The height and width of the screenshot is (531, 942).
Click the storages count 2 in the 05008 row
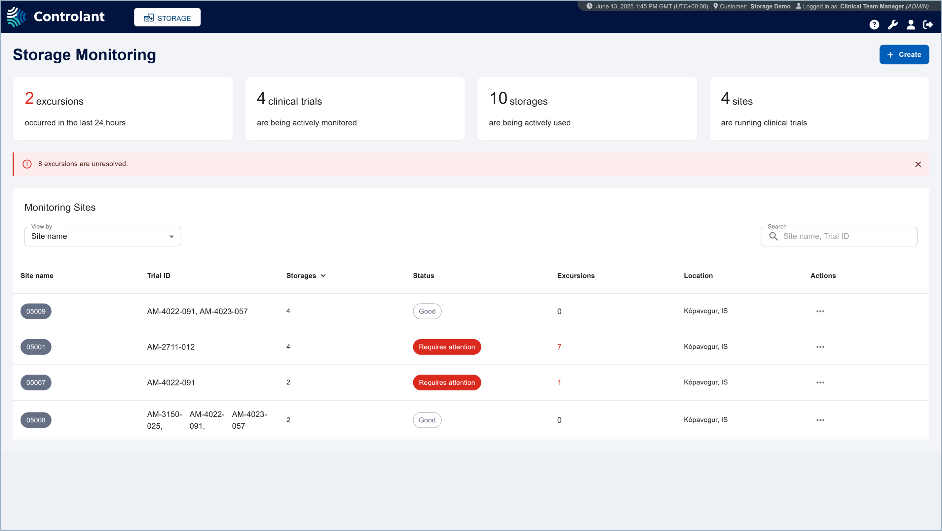click(x=288, y=419)
